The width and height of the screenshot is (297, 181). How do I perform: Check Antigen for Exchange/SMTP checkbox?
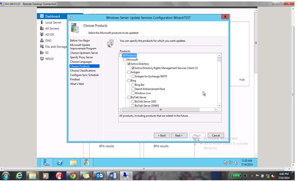[133, 76]
